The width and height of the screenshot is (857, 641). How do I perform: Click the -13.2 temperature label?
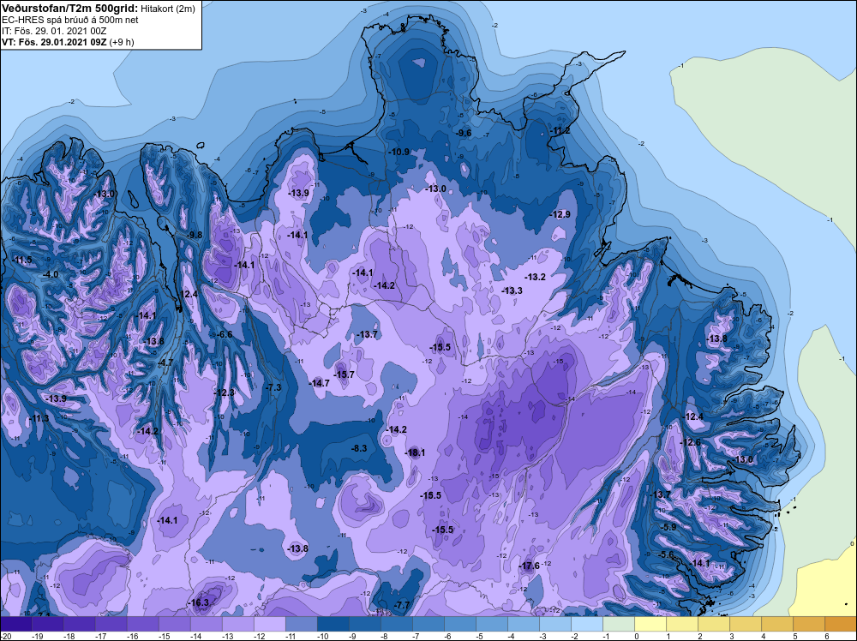pyautogui.click(x=535, y=277)
